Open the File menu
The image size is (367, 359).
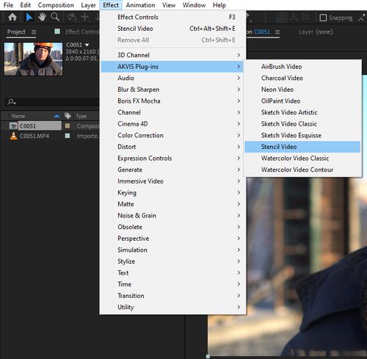[8, 5]
